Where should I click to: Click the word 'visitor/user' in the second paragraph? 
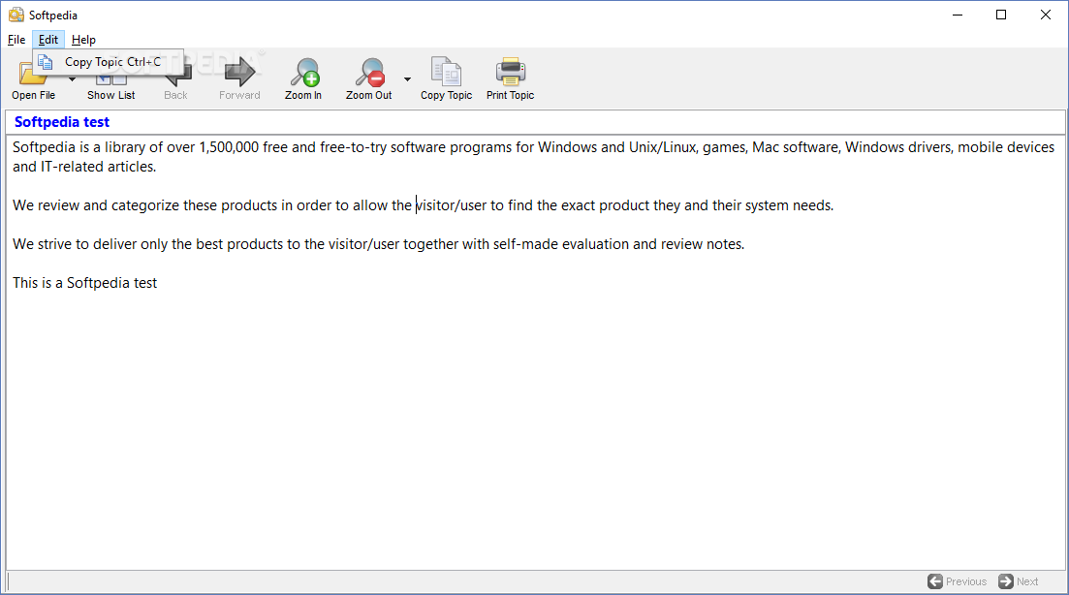[451, 205]
